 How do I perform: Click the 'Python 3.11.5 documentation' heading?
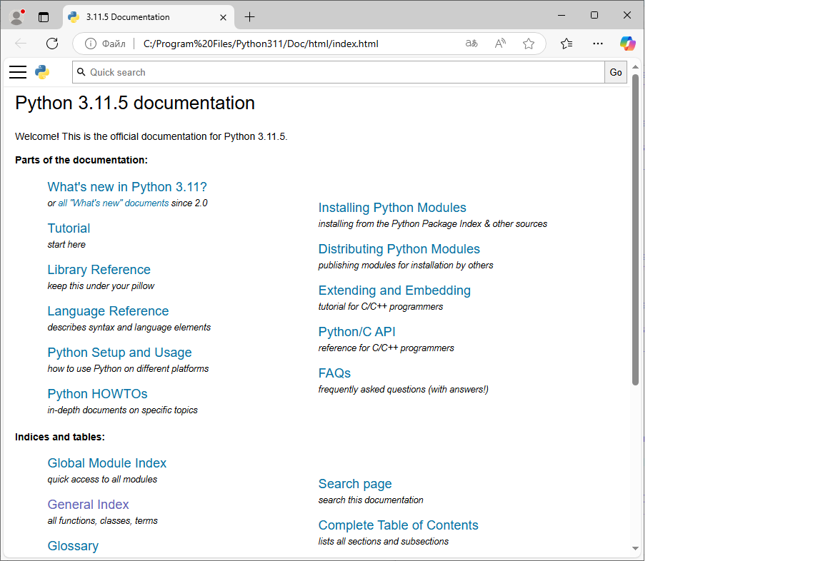(135, 103)
